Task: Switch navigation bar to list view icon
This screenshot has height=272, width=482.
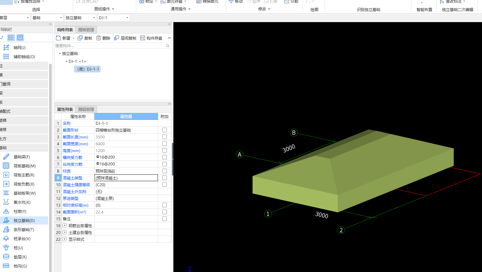Action: click(x=11, y=38)
